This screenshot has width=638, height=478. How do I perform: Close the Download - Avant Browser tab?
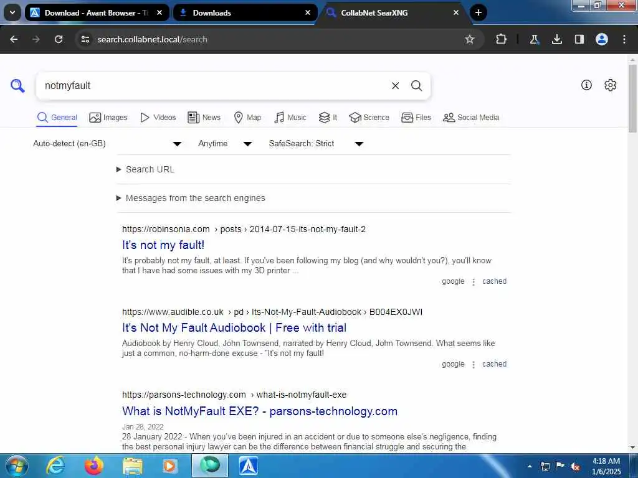[159, 12]
